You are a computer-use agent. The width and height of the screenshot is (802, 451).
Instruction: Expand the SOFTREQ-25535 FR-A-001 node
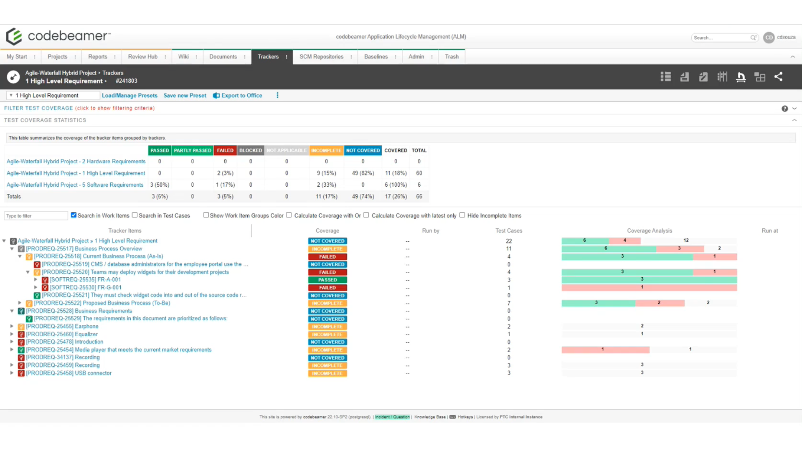point(36,280)
